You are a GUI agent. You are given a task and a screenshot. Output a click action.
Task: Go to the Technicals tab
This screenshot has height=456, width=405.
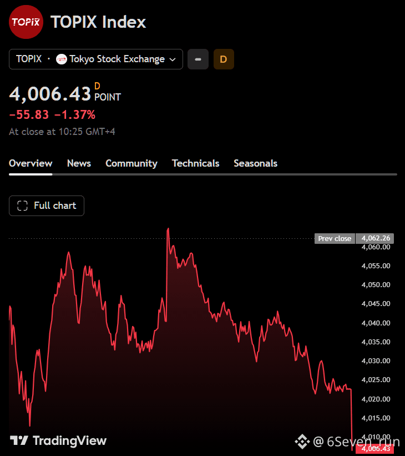click(x=195, y=163)
